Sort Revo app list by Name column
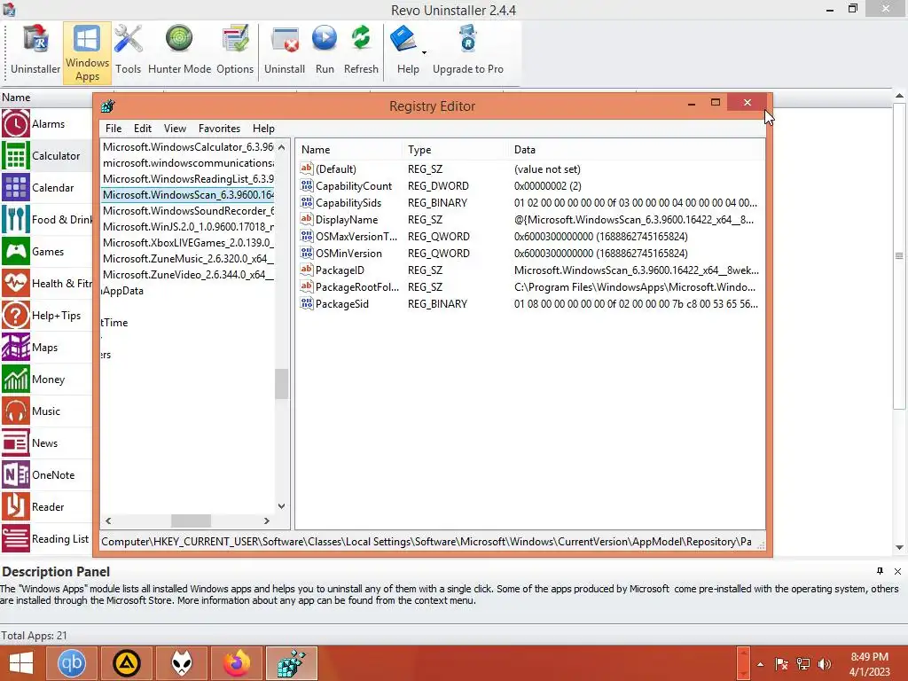This screenshot has height=681, width=908. pos(56,98)
